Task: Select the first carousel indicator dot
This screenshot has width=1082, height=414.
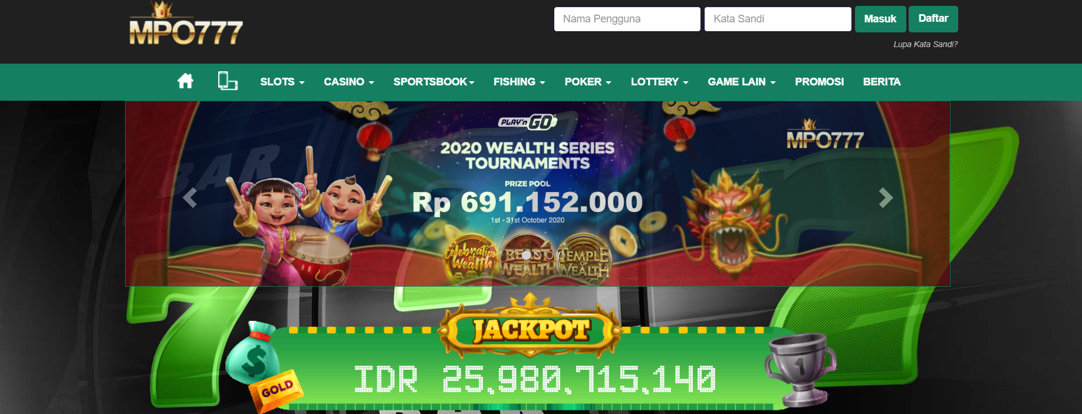Action: [x=514, y=255]
